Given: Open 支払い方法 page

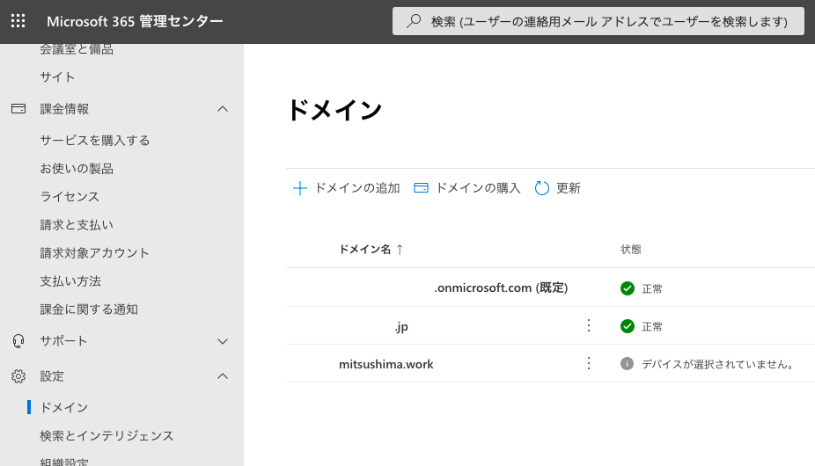Looking at the screenshot, I should click(70, 281).
